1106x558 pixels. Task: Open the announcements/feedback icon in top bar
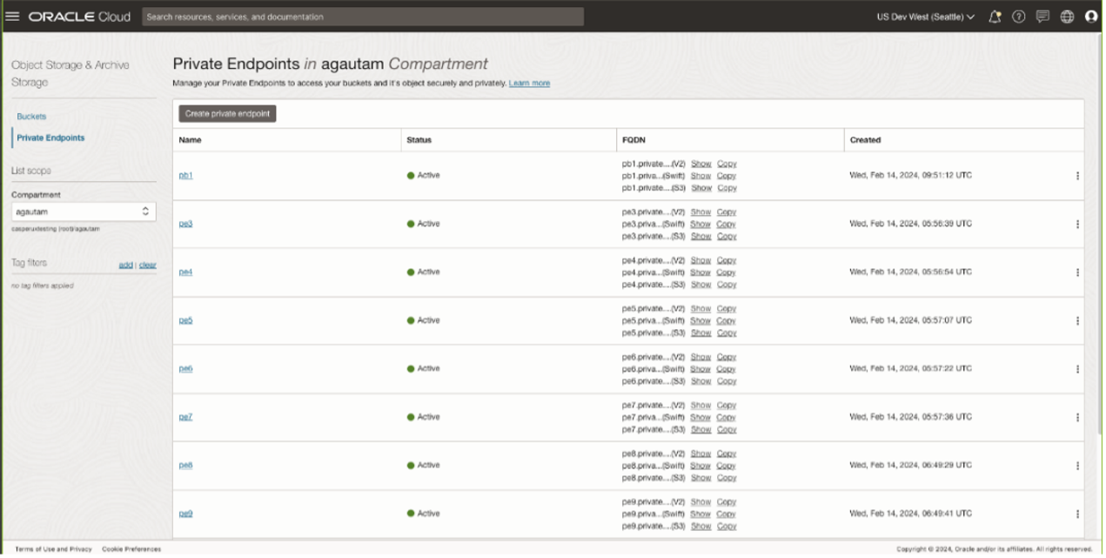(x=1042, y=16)
